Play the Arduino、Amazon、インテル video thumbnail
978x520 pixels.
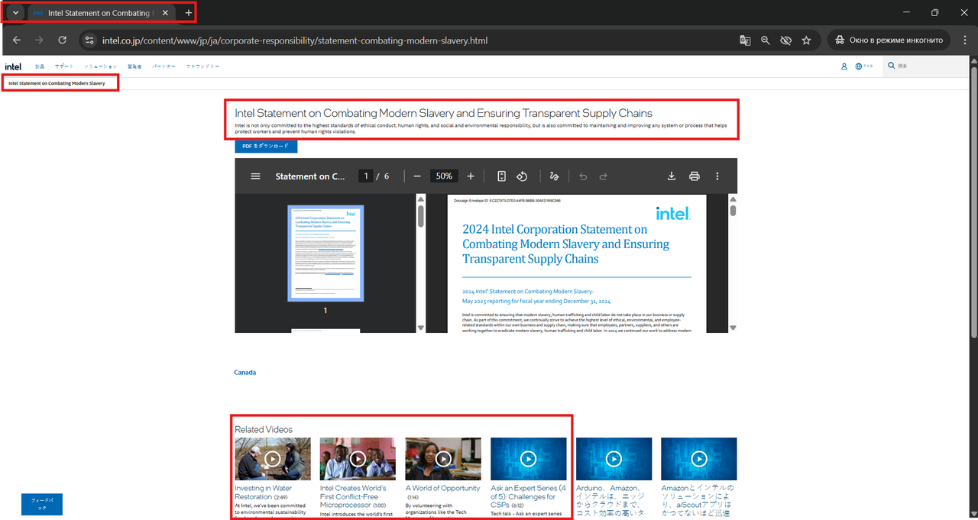[614, 459]
